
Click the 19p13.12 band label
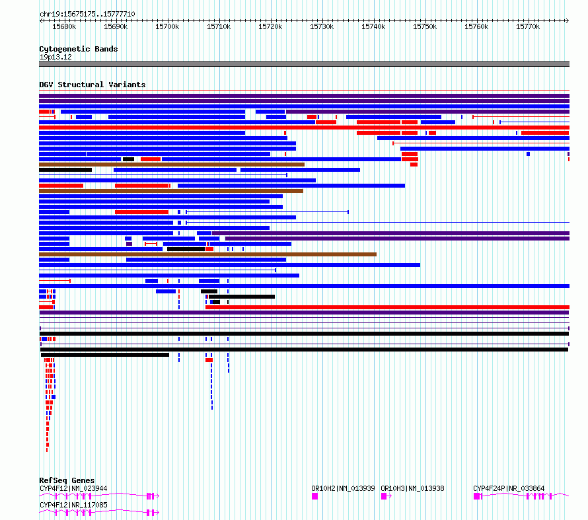(55, 57)
